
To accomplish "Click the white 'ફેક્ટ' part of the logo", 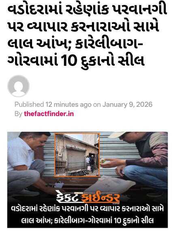I will click(x=68, y=197).
